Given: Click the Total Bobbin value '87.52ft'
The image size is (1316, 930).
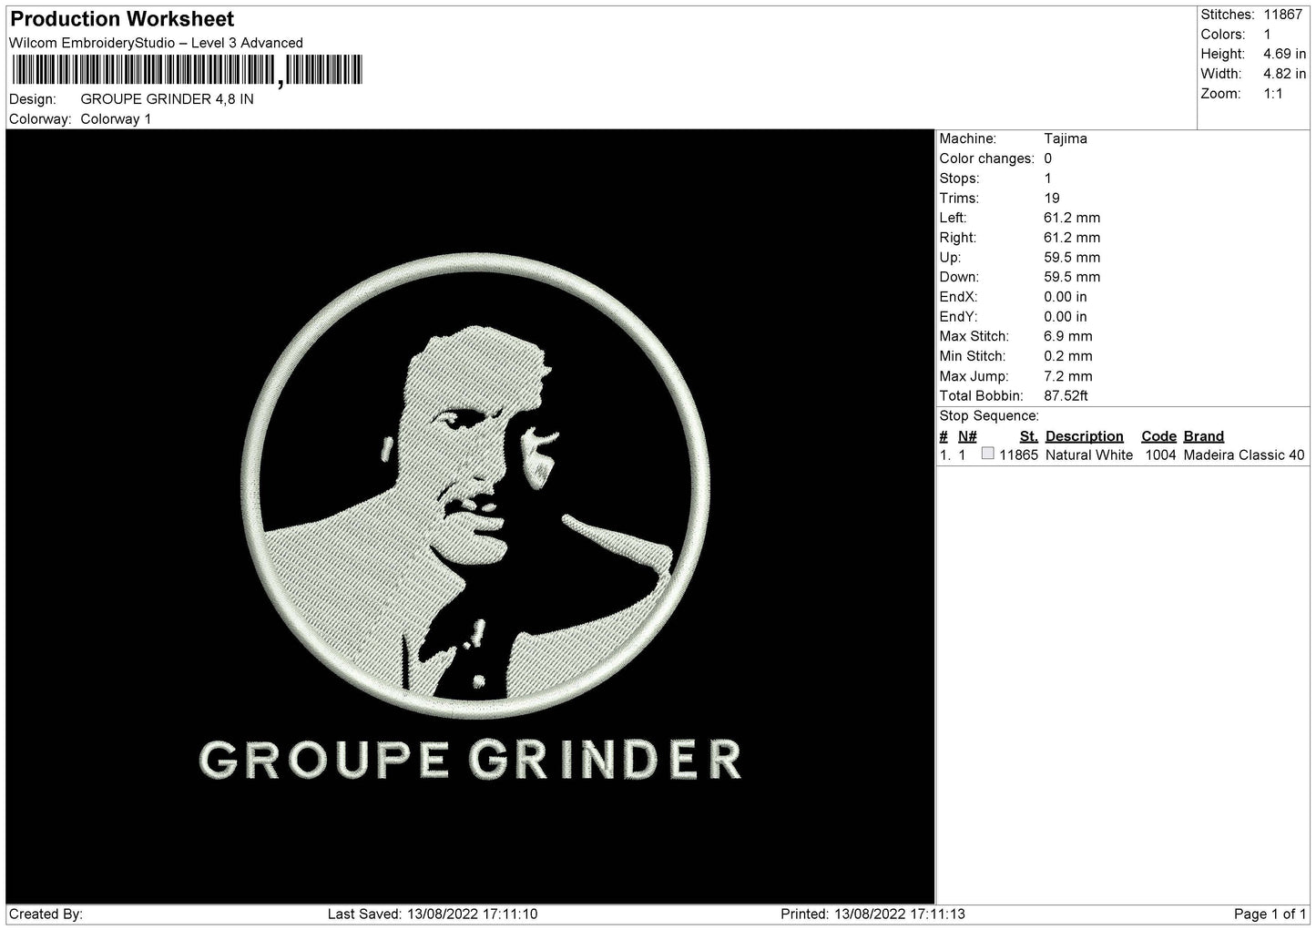Looking at the screenshot, I should click(1066, 396).
